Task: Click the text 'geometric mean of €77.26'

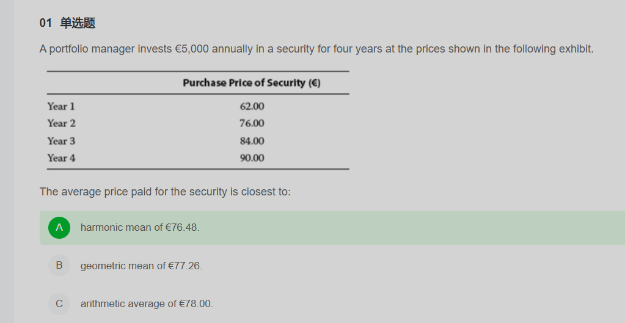Action: click(x=141, y=266)
